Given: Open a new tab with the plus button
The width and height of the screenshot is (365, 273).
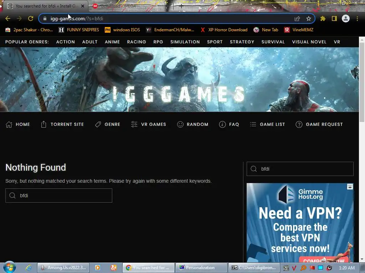Looking at the screenshot, I should point(181,6).
